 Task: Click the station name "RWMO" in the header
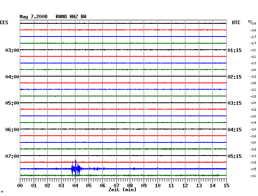(61, 17)
